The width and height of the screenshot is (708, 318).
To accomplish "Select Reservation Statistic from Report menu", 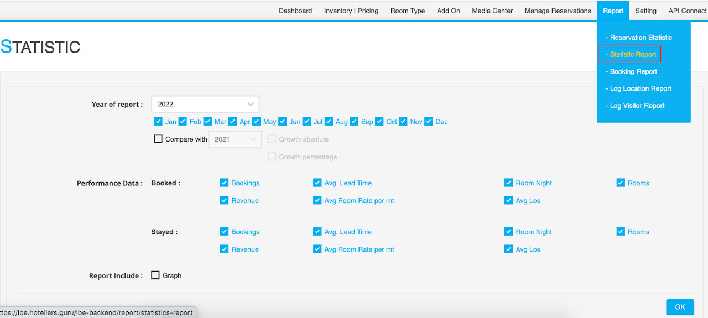I will [641, 38].
